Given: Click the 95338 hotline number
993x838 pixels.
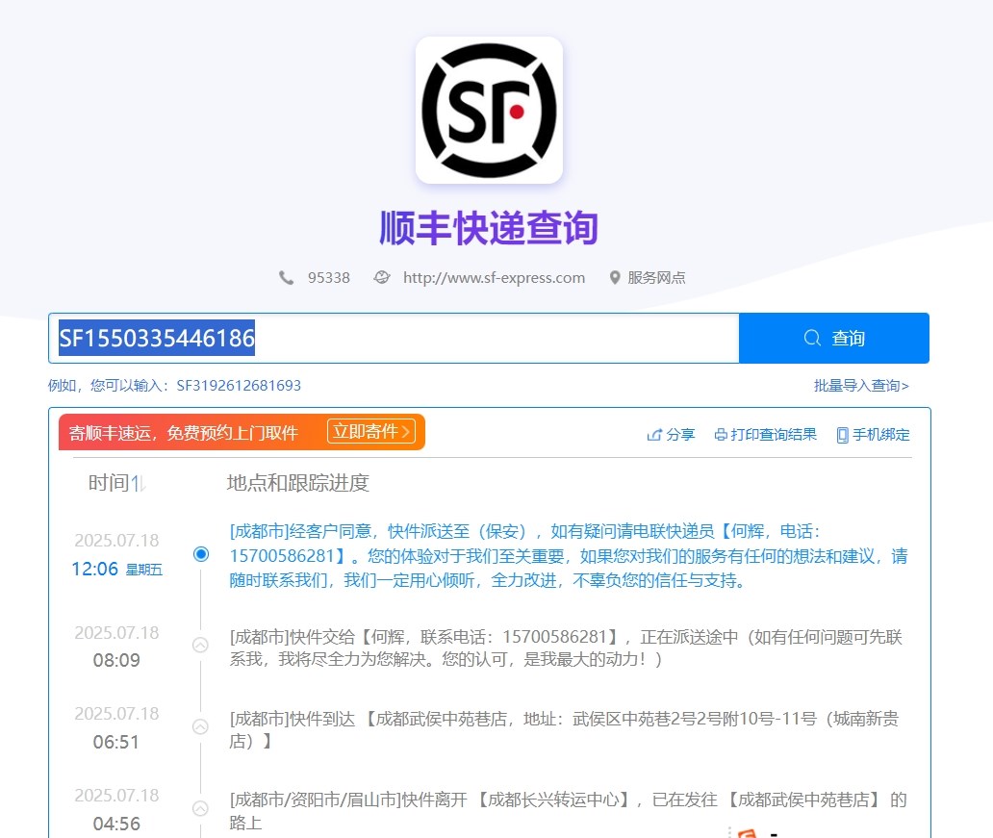Looking at the screenshot, I should pos(329,277).
